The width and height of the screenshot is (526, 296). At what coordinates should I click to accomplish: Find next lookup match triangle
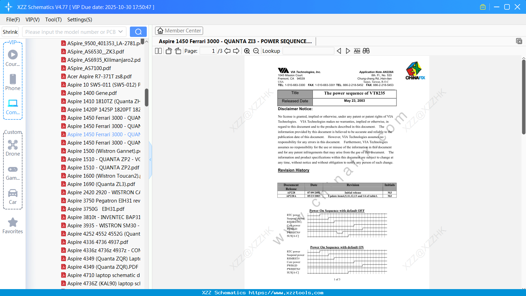click(348, 51)
